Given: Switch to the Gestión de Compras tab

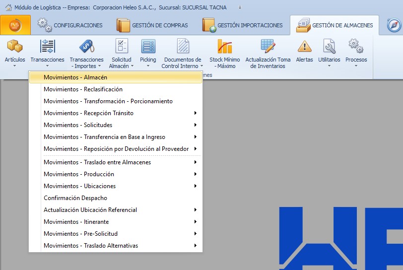Looking at the screenshot, I should (x=152, y=25).
